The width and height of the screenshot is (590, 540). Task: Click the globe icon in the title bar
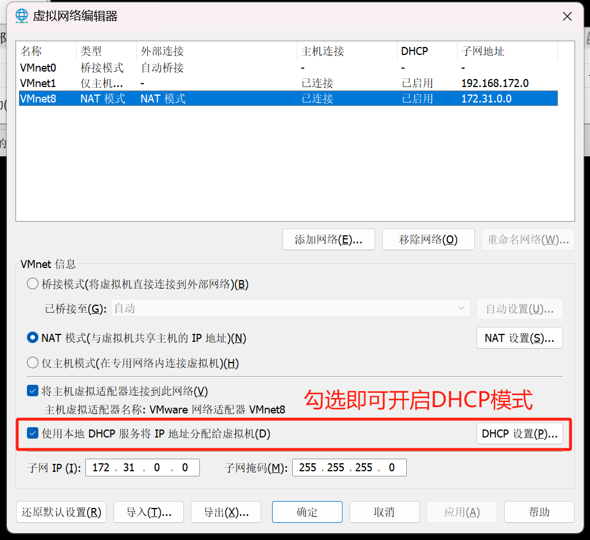(x=22, y=16)
